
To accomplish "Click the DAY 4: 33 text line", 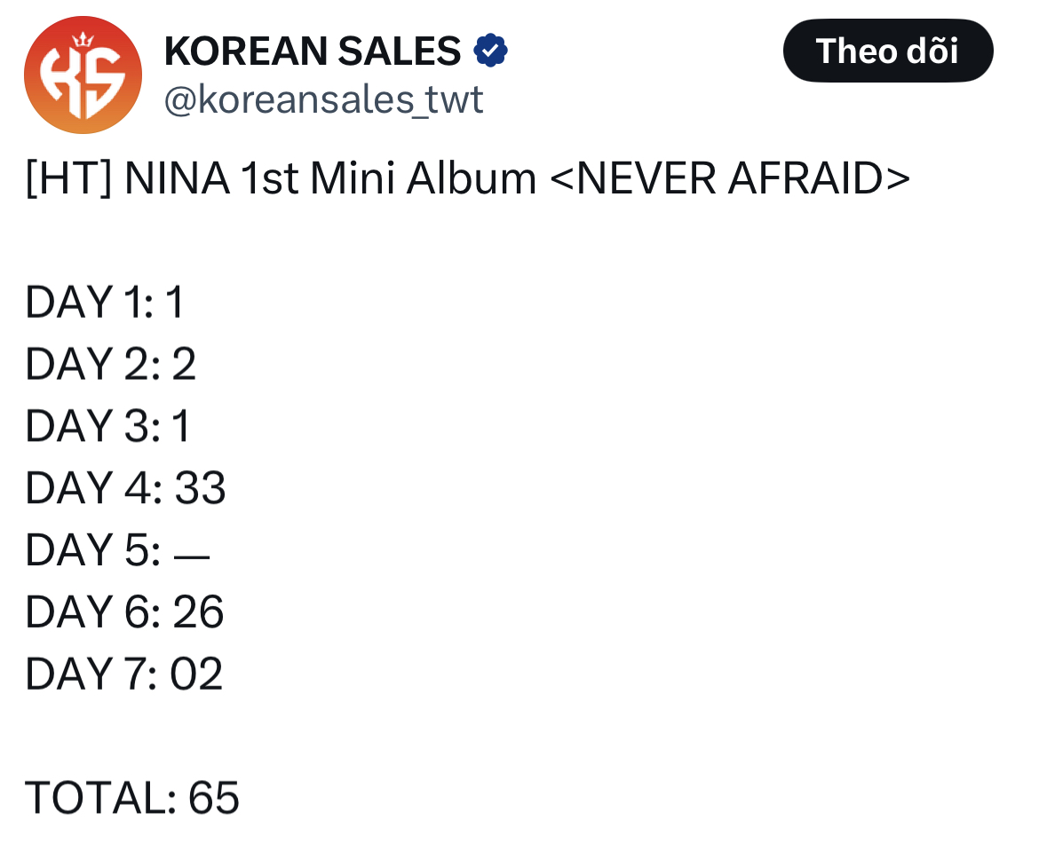I will click(x=124, y=487).
